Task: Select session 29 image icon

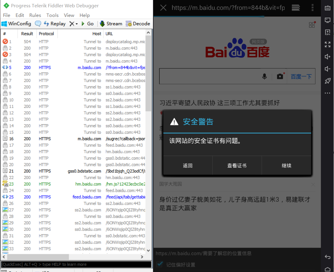Action: [5, 223]
